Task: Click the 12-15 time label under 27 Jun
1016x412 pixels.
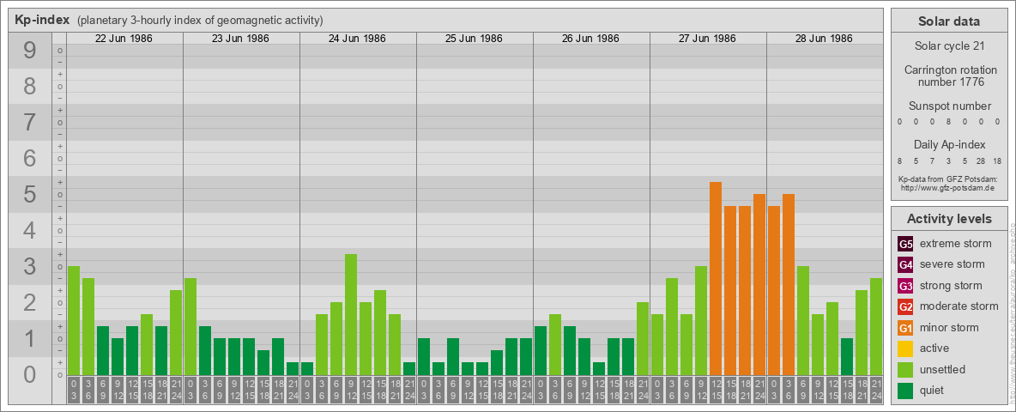Action: 716,390
